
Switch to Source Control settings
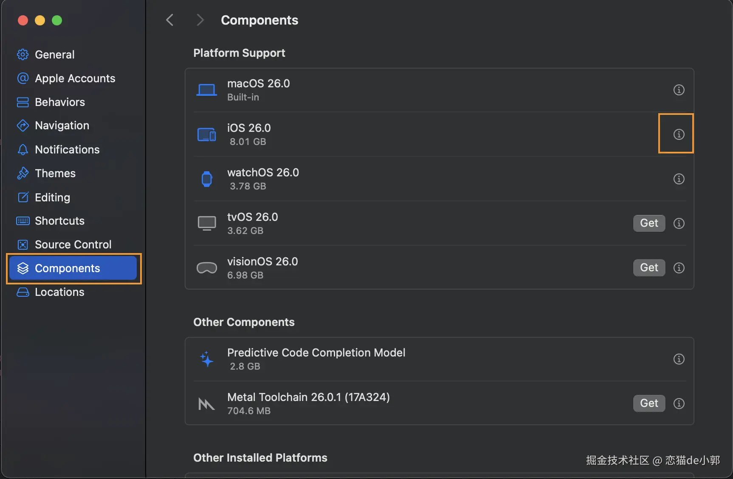(73, 245)
